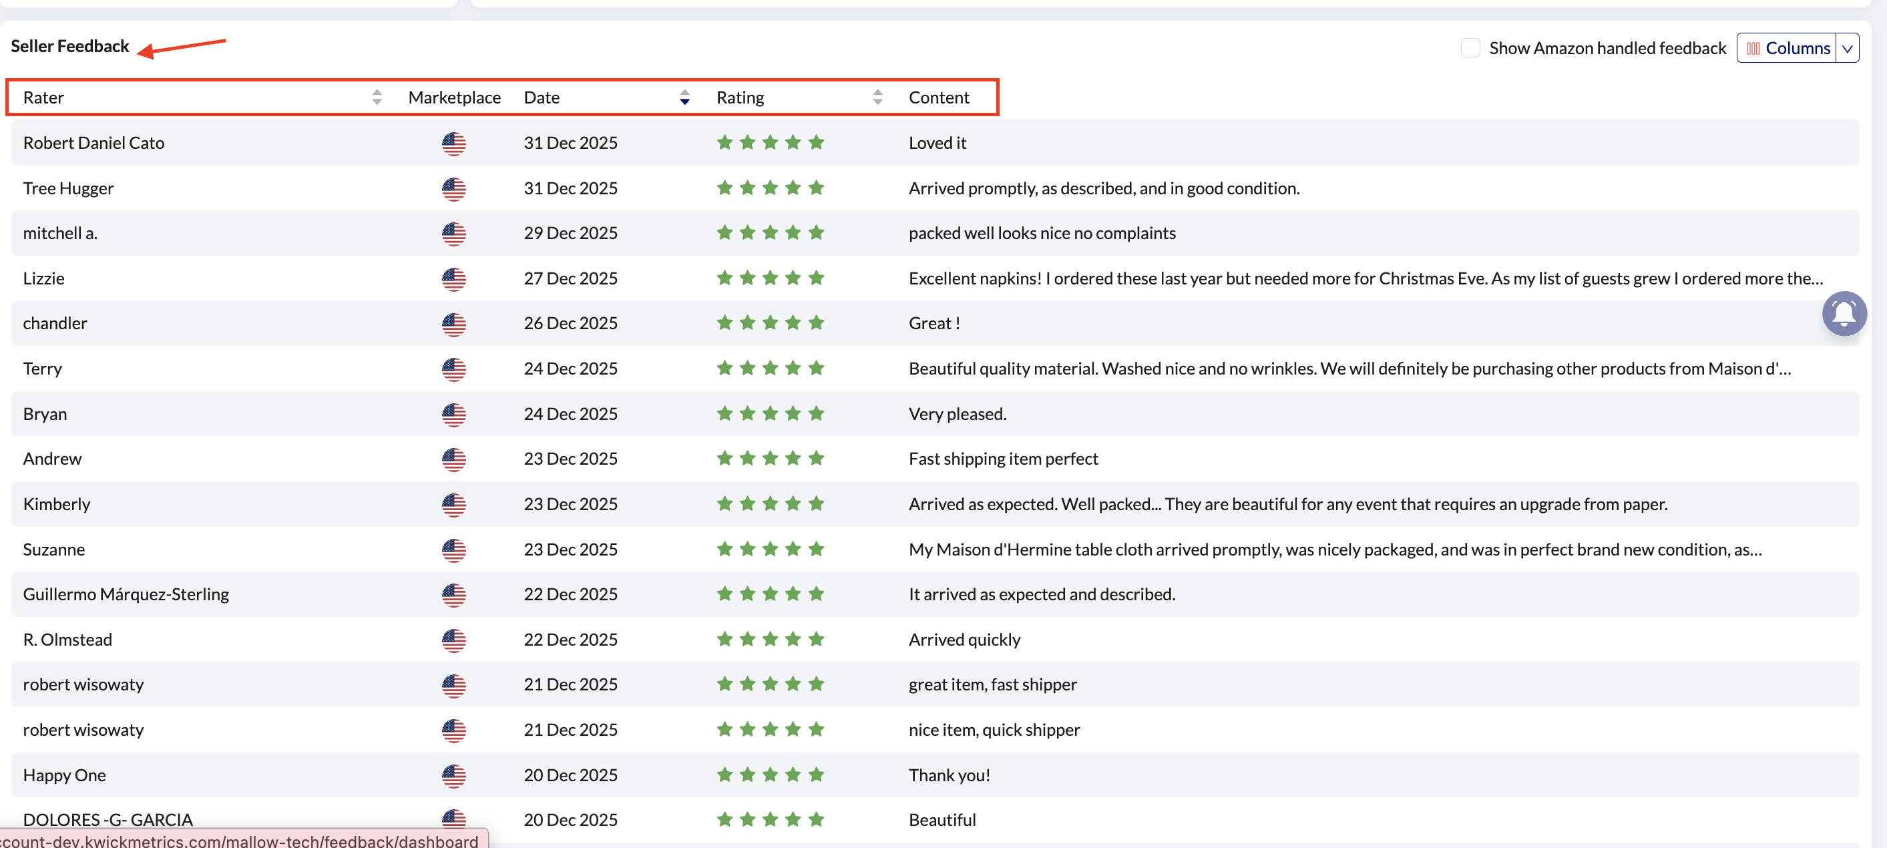
Task: Click the Seller Feedback heading
Action: [x=69, y=46]
